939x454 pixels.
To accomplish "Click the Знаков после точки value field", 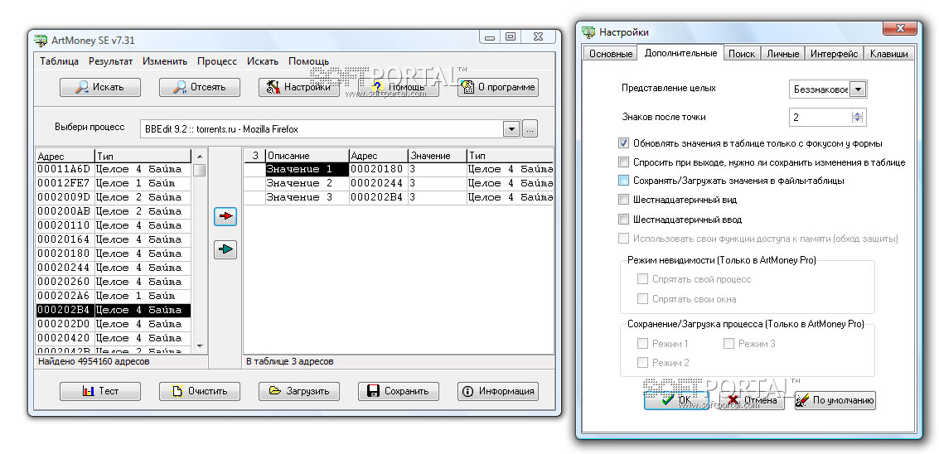I will point(820,118).
